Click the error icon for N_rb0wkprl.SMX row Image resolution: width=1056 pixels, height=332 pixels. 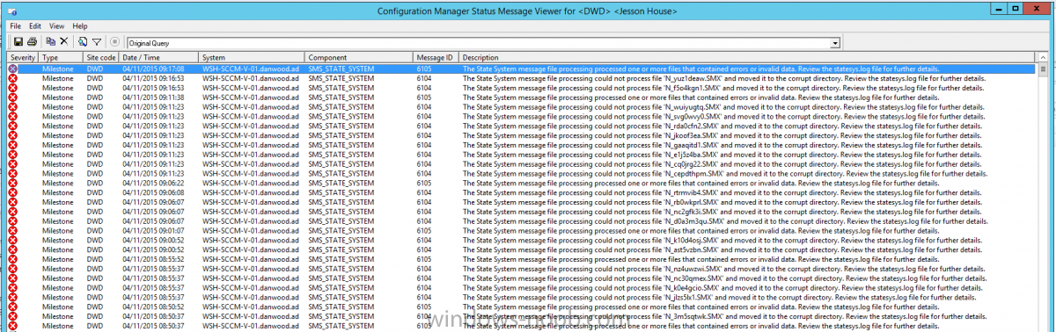coord(13,202)
